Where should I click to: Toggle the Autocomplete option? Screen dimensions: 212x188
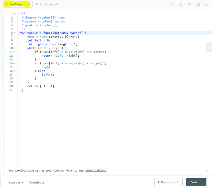click(47, 4)
